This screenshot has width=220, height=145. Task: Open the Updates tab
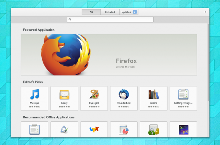coord(129,12)
